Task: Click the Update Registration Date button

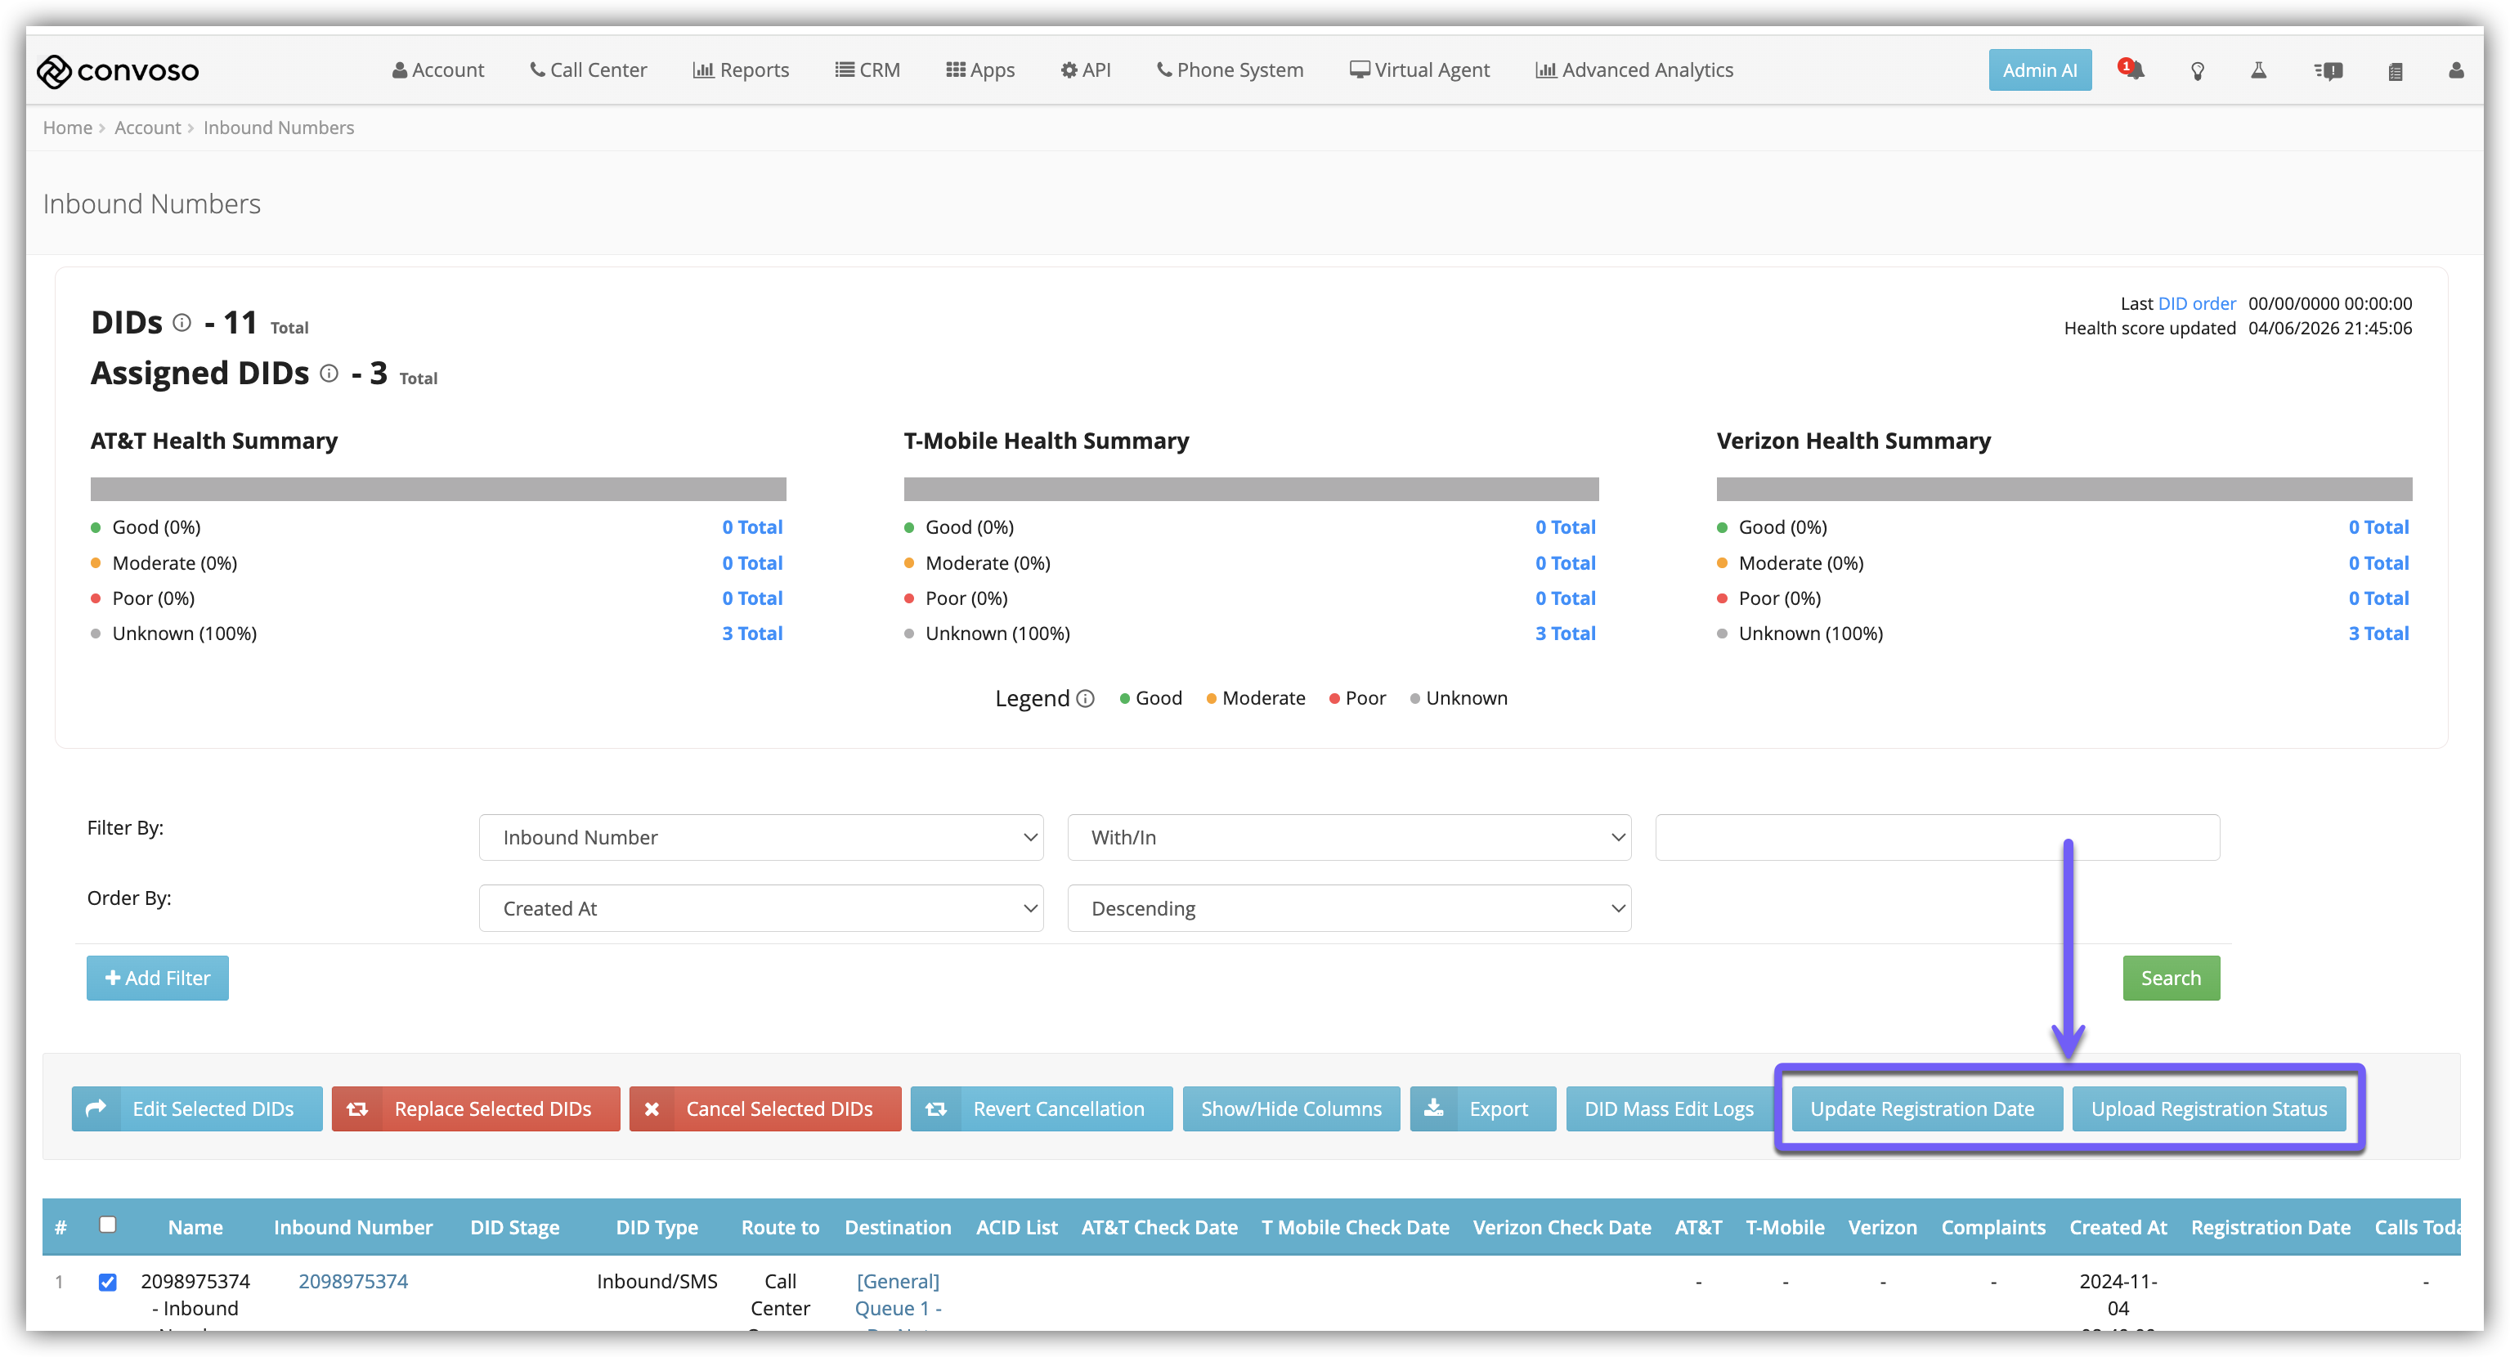Action: pos(1921,1108)
